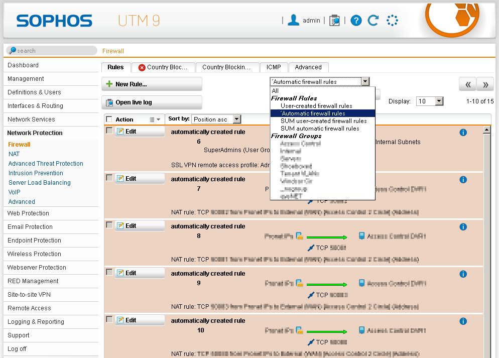Switch to the Rules tab
The width and height of the screenshot is (499, 358).
pos(116,67)
